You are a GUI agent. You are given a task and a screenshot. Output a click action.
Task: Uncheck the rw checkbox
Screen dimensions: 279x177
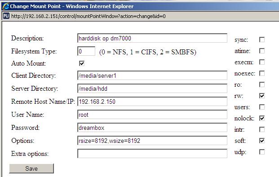(262, 96)
